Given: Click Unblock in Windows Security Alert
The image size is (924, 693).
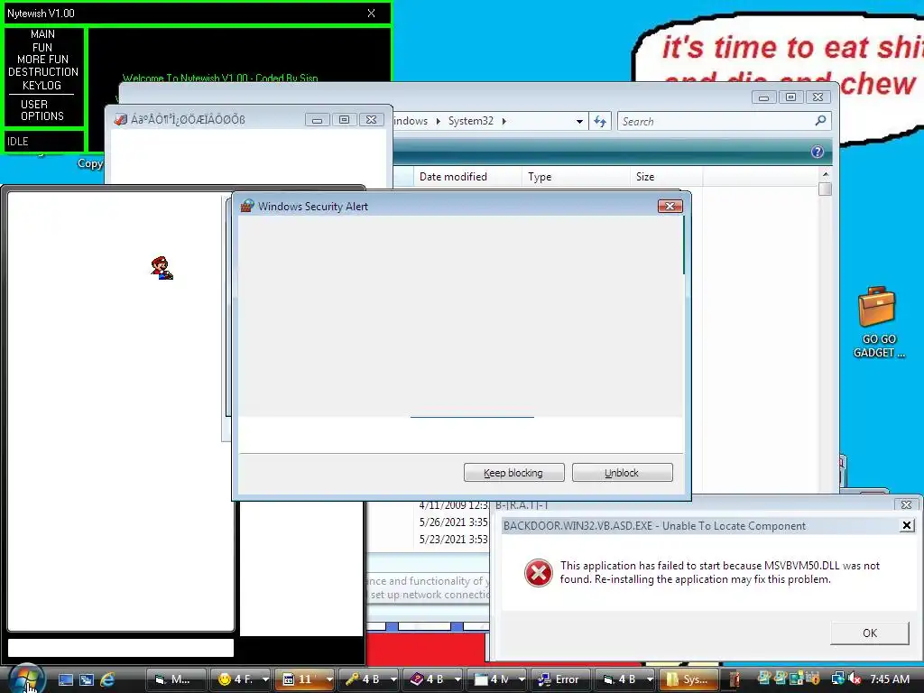Looking at the screenshot, I should (x=623, y=473).
